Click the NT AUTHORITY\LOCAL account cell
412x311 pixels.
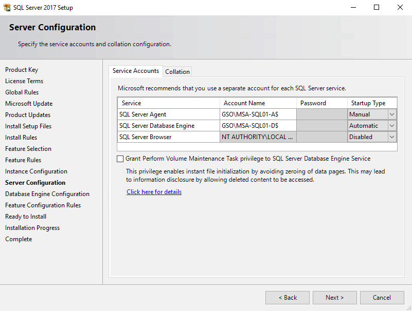pos(258,137)
